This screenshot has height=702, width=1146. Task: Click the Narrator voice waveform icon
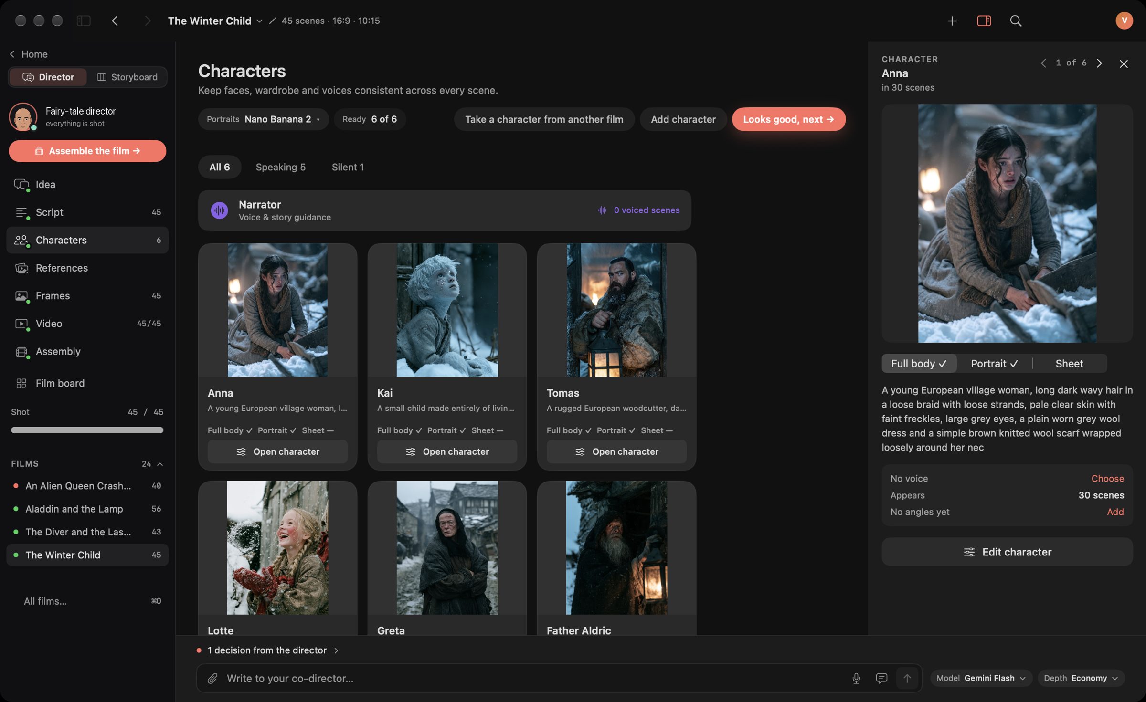(x=219, y=210)
